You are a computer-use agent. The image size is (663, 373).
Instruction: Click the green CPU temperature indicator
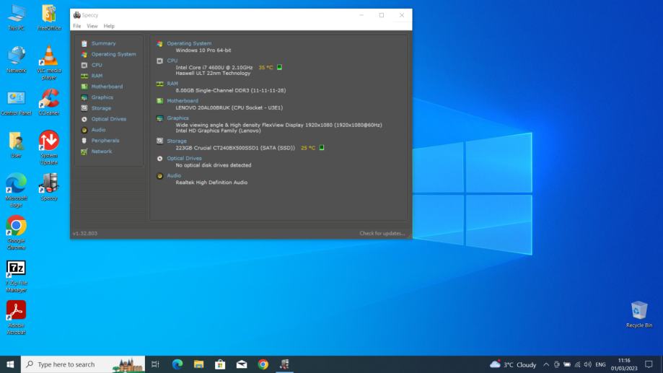pos(280,68)
